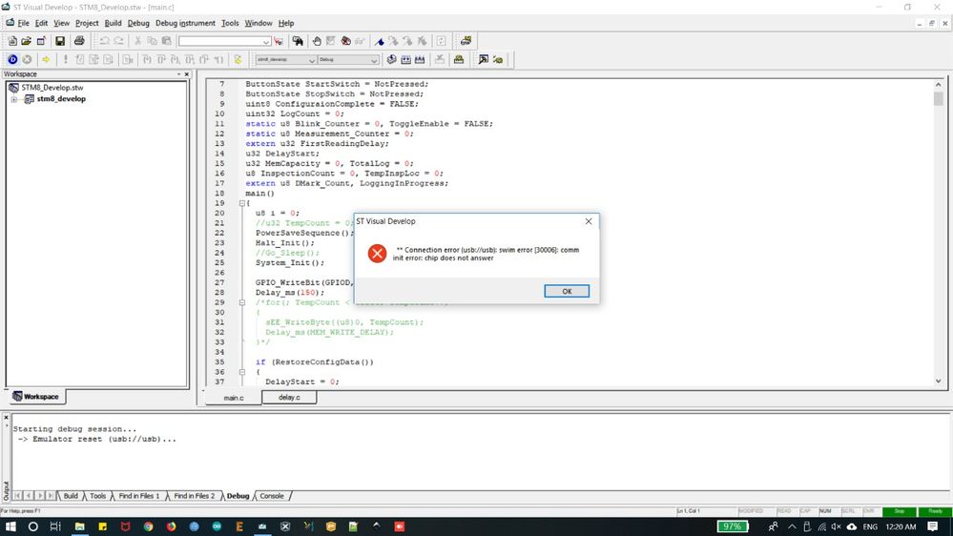Click the find text input field
Image resolution: width=953 pixels, height=536 pixels.
click(x=220, y=41)
